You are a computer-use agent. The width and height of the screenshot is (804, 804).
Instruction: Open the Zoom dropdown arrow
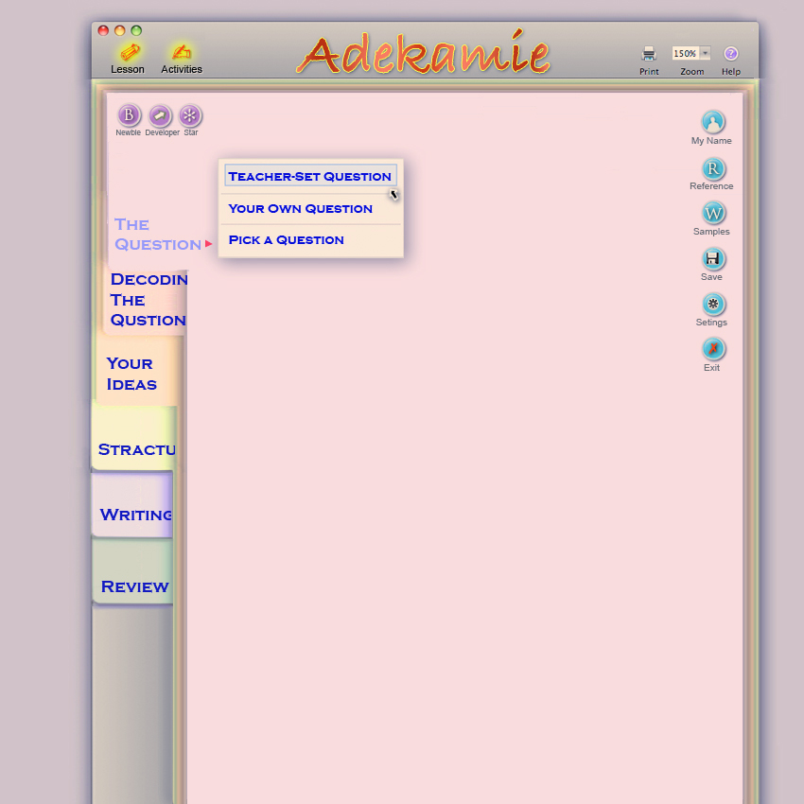point(705,53)
